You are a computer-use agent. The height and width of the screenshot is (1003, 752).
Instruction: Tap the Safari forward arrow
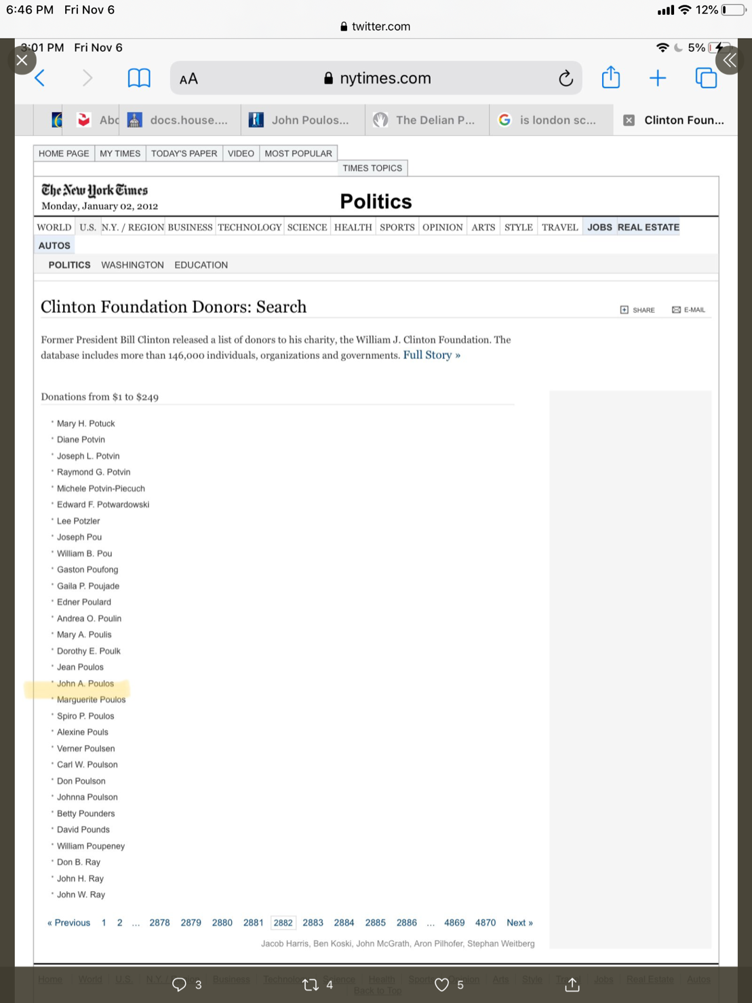tap(87, 78)
